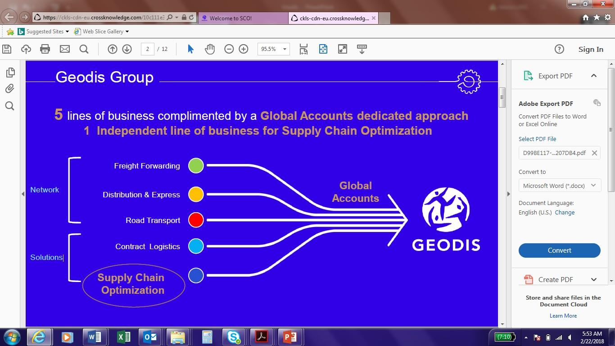615x346 pixels.
Task: Click the browser Forward button
Action: click(x=25, y=17)
